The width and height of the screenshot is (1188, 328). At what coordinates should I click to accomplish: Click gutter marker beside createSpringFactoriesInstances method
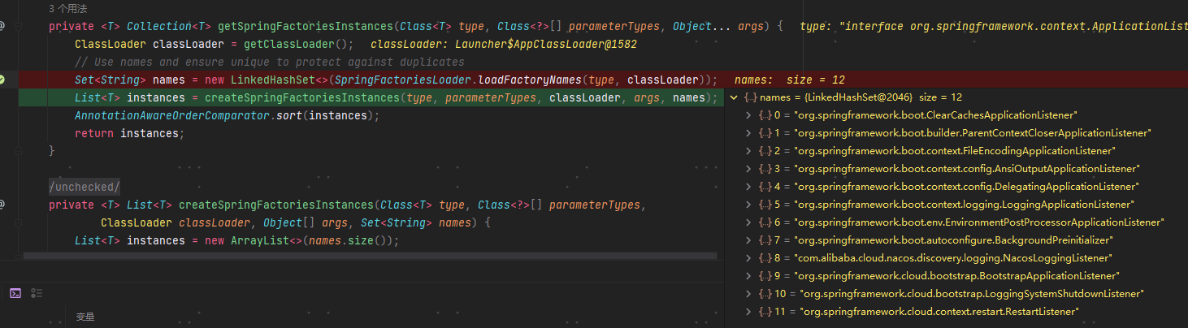pos(2,205)
